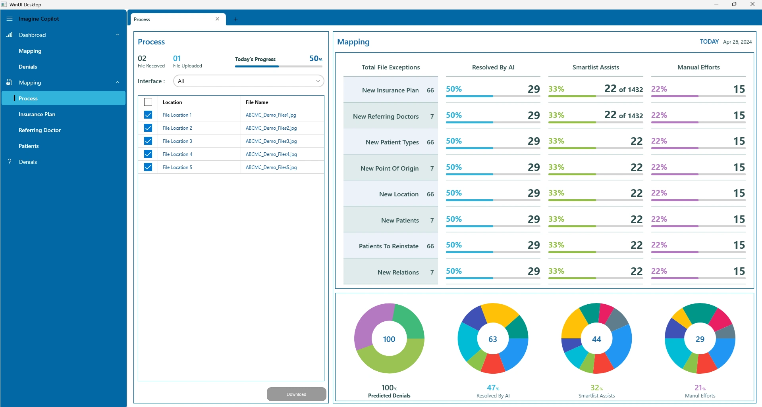Screen dimensions: 762x407
Task: Uncheck the File Location 1 checkbox
Action: click(148, 115)
